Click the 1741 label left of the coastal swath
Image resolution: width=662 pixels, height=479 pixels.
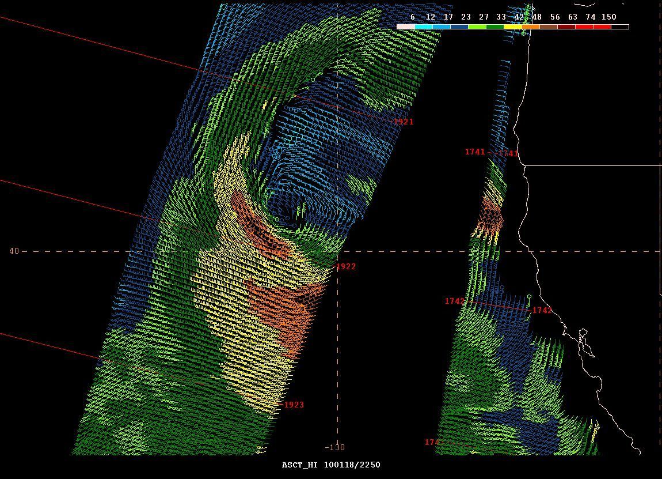(x=475, y=152)
